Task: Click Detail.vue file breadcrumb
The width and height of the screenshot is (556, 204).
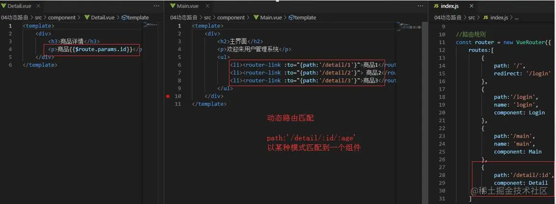Action: [x=100, y=17]
